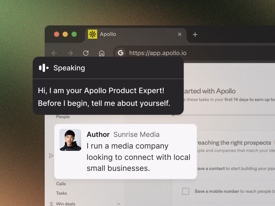Open Tasks in the sidebar
The image size is (275, 206).
pos(62,193)
